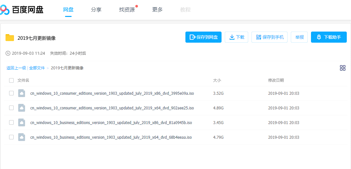The width and height of the screenshot is (351, 169).
Task: Open the 教程 tab
Action: pyautogui.click(x=185, y=10)
